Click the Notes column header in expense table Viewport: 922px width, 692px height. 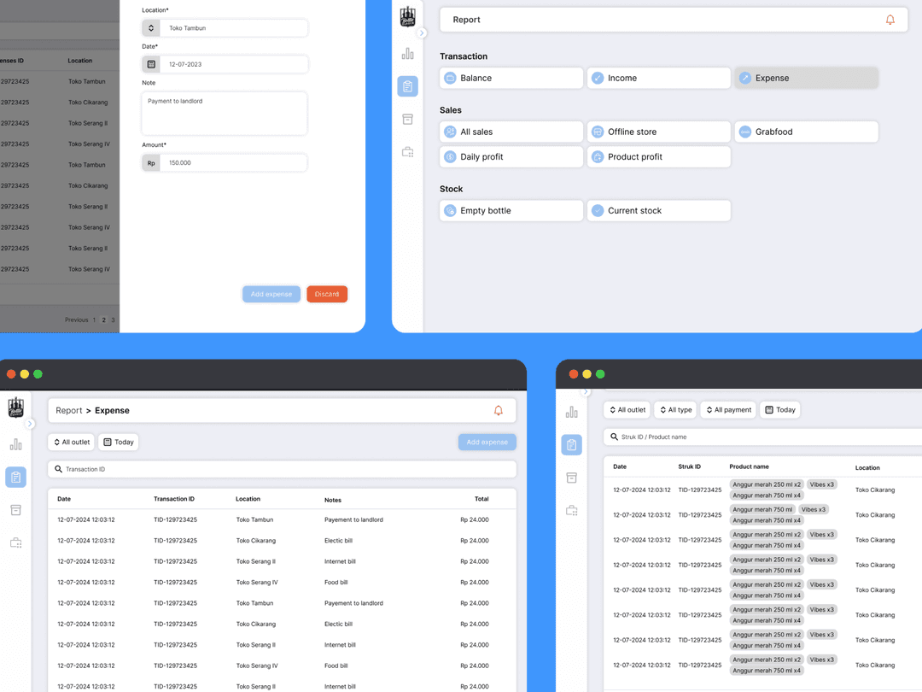[333, 500]
